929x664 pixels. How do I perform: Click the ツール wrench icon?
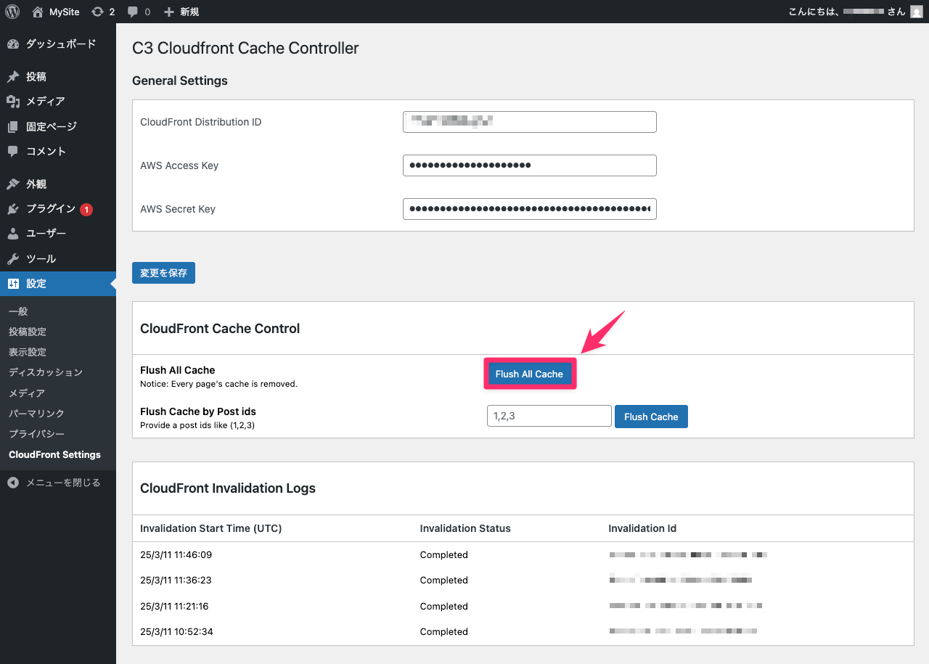coord(13,259)
